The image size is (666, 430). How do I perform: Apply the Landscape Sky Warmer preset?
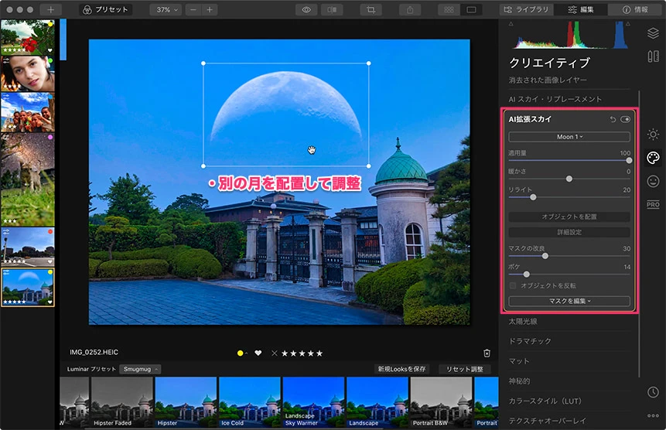(313, 402)
